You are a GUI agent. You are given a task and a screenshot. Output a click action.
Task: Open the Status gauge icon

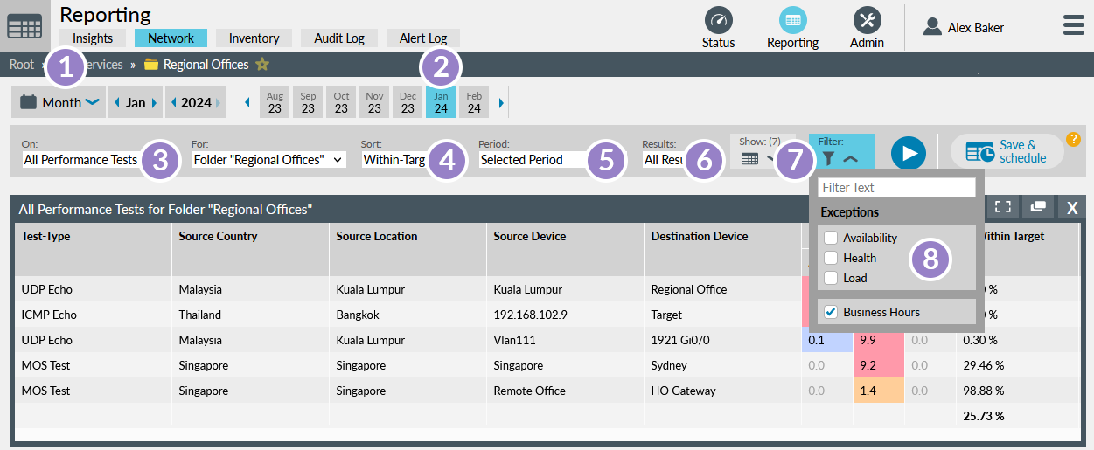click(718, 21)
